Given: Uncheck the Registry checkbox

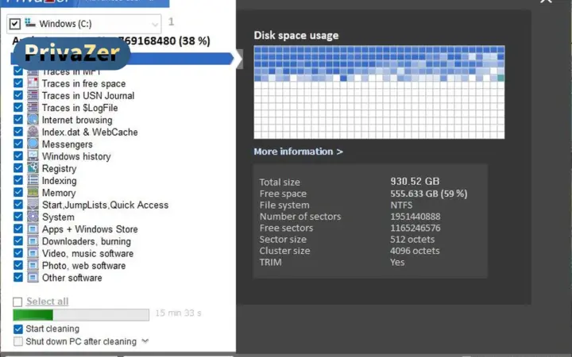Looking at the screenshot, I should 17,168.
